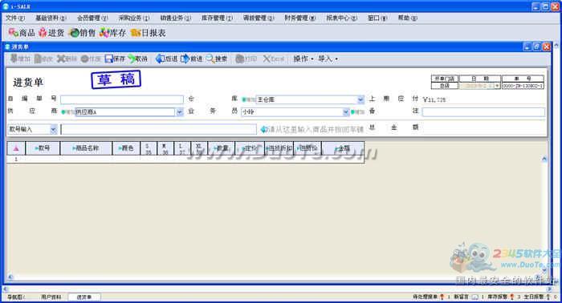Switch to the 用户资料 bottom tab
562x303 pixels.
[x=51, y=297]
